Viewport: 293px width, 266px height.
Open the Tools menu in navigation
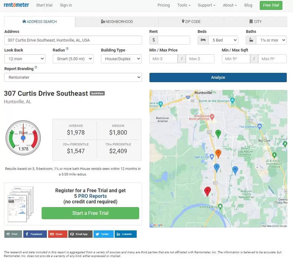[184, 5]
